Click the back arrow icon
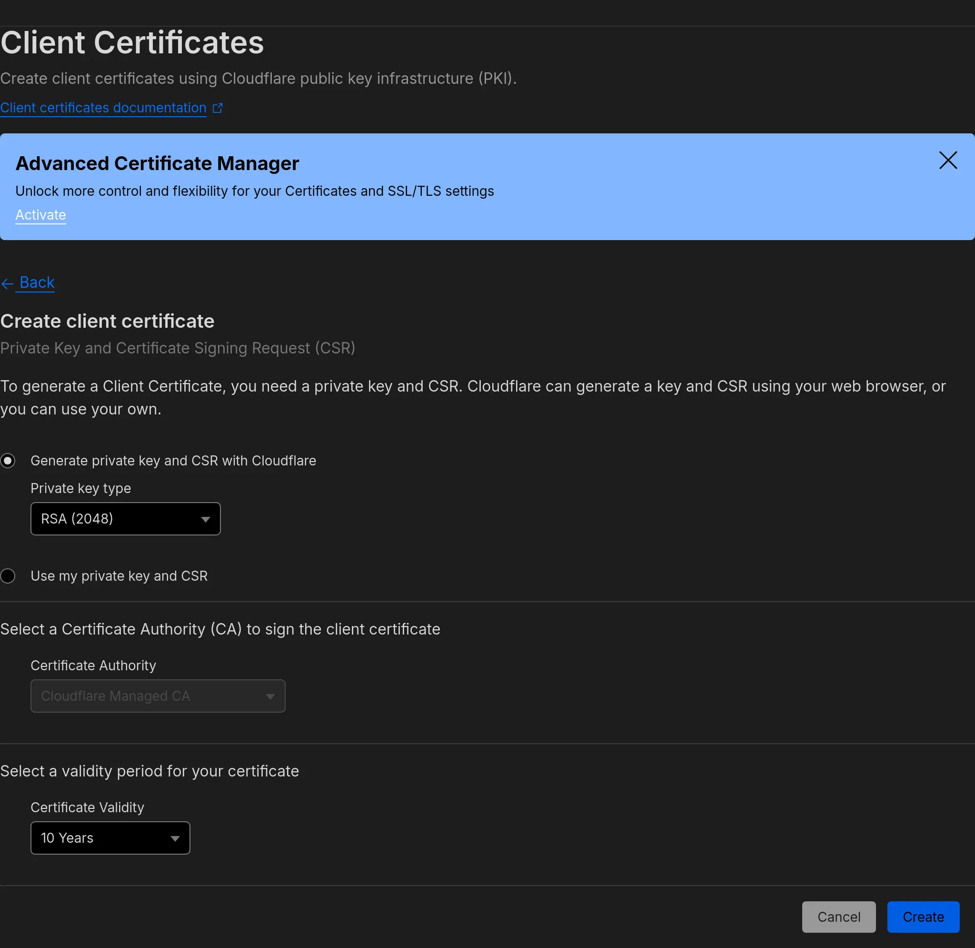Viewport: 975px width, 948px height. (8, 283)
